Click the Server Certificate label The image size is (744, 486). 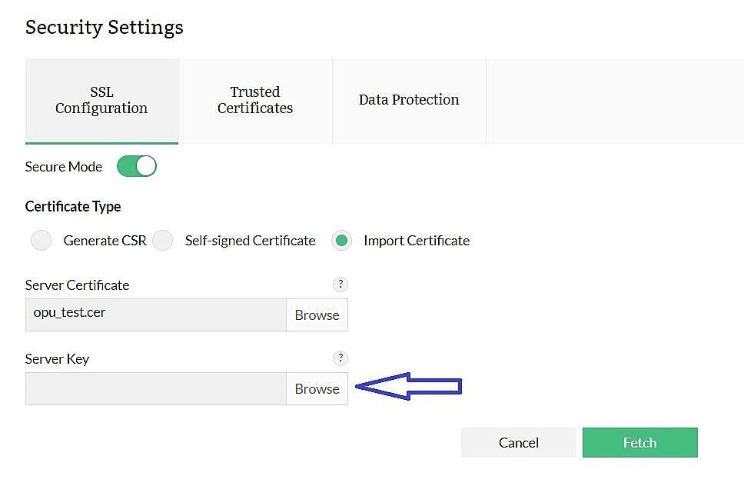(78, 285)
